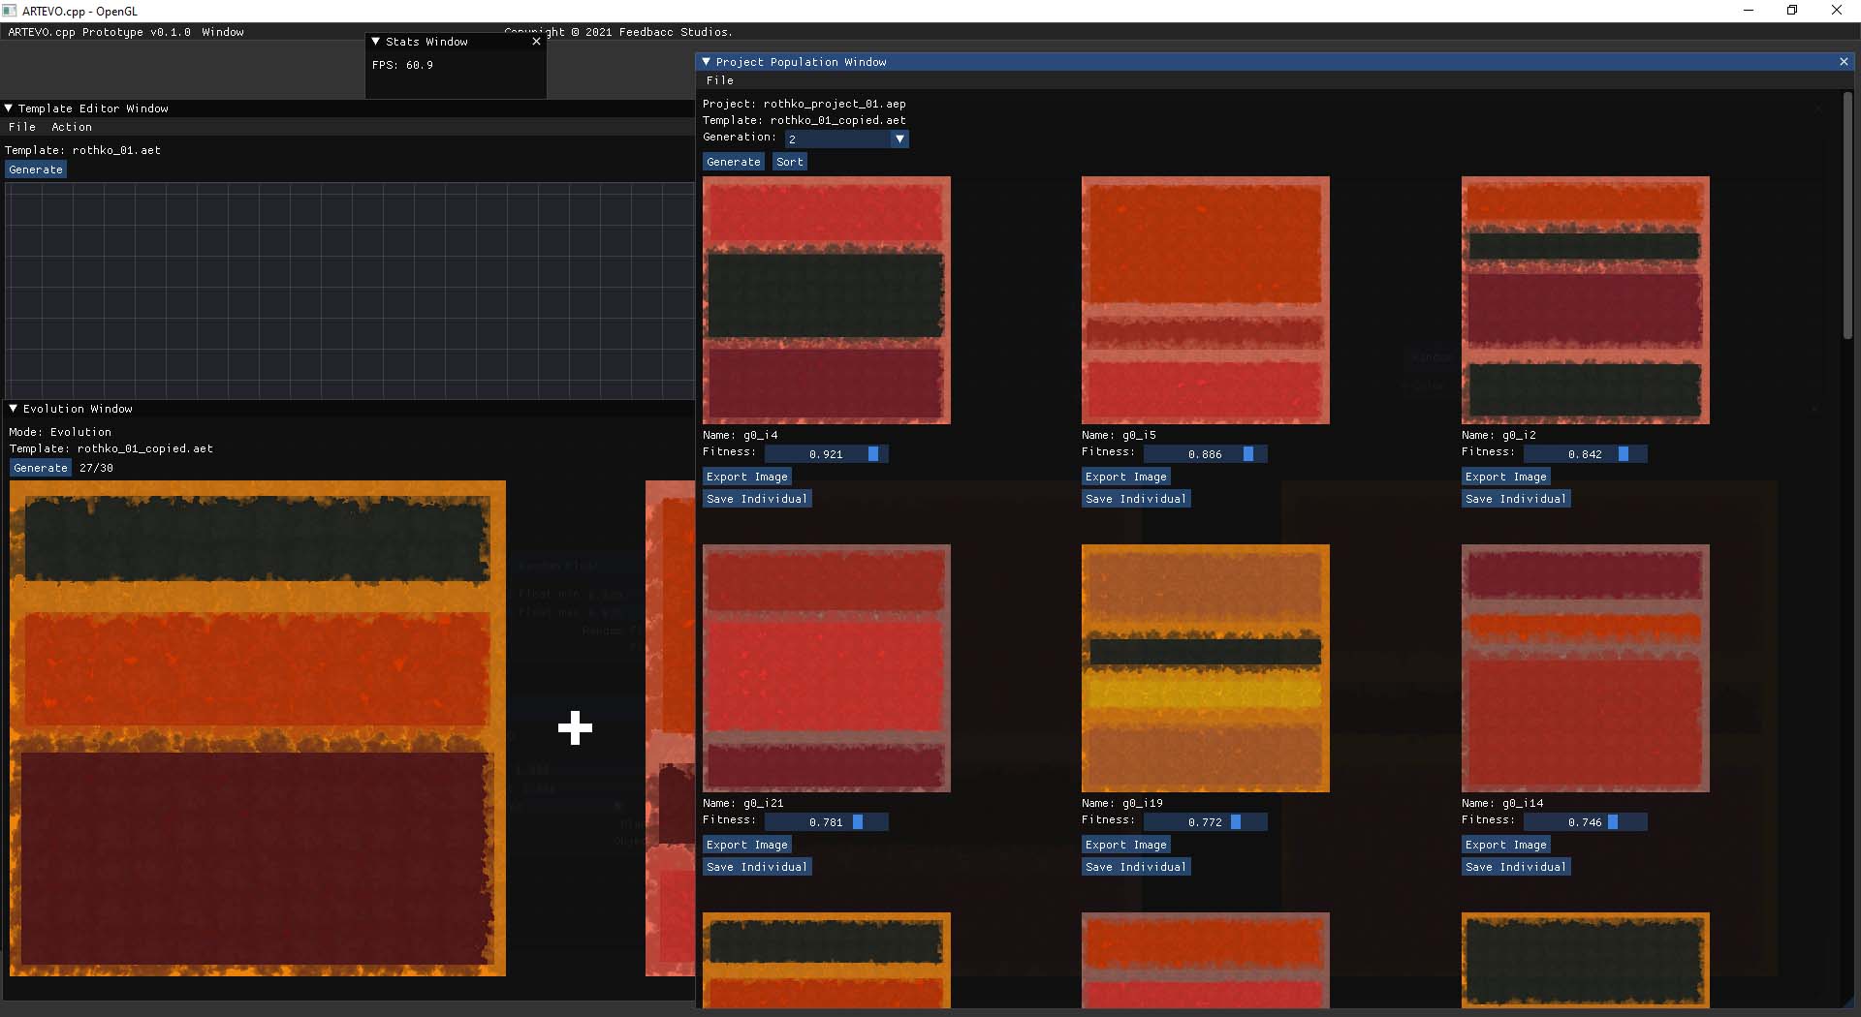Save Individual g0_i4

pyautogui.click(x=757, y=499)
